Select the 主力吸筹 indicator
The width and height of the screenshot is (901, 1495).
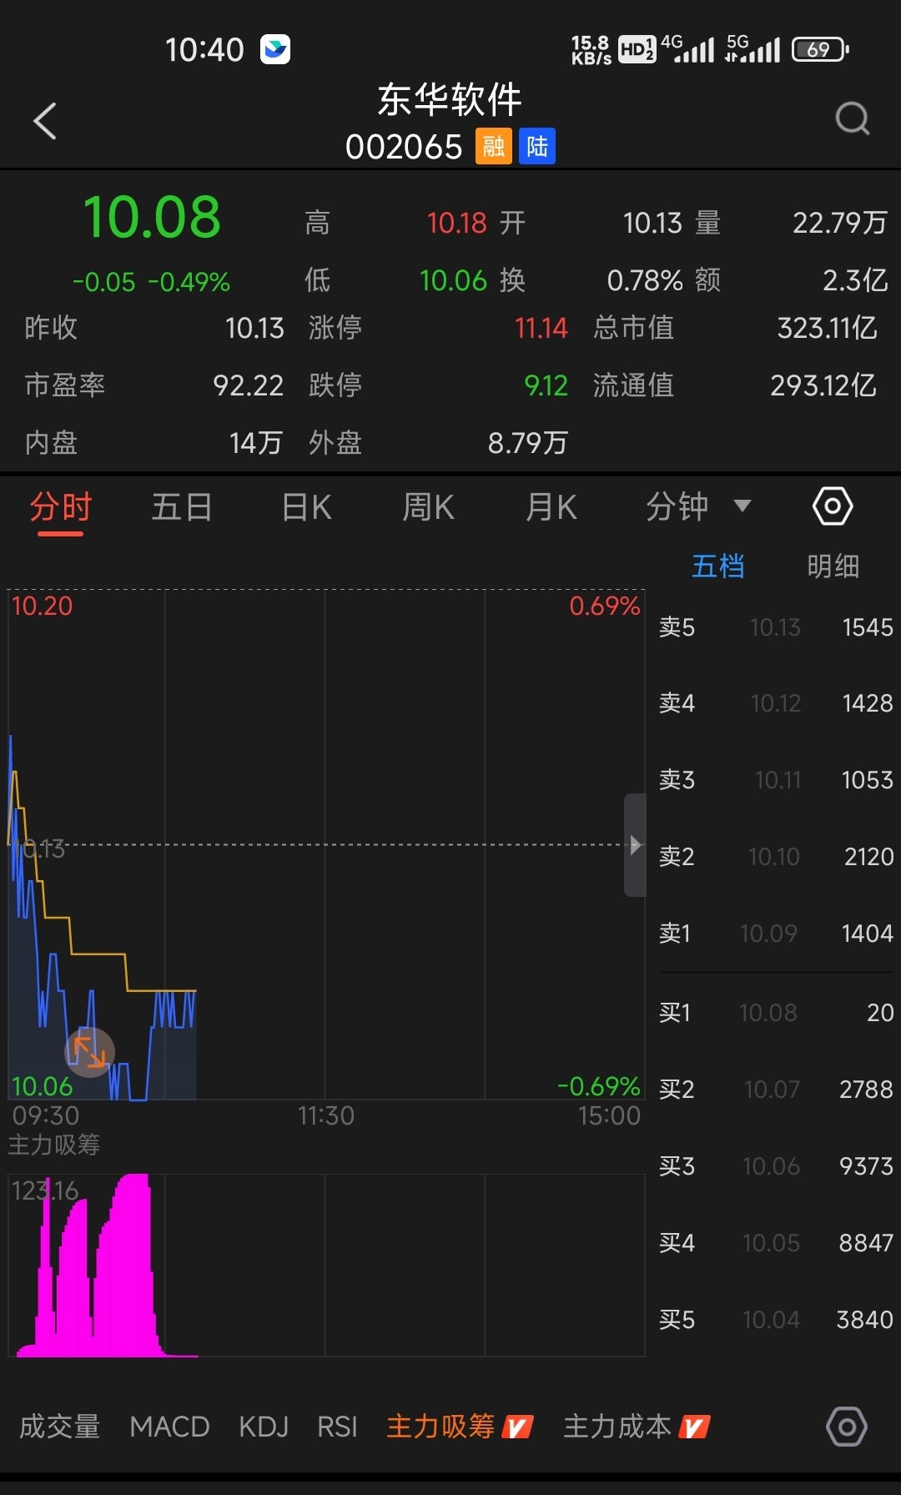pyautogui.click(x=440, y=1427)
